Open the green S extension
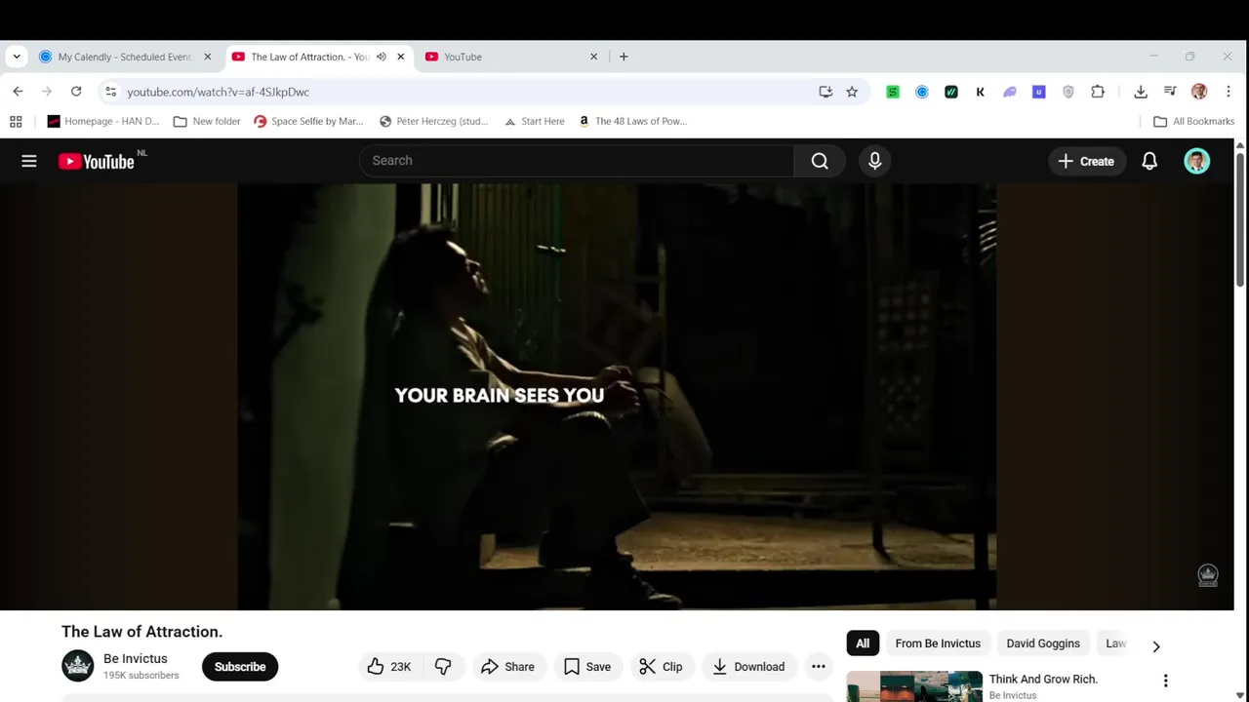Viewport: 1249px width, 702px height. 893,92
